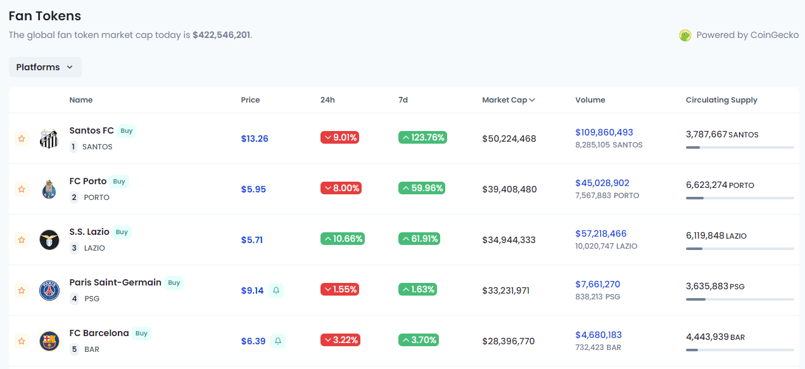
Task: Click Santos FC price $13.26
Action: (255, 139)
